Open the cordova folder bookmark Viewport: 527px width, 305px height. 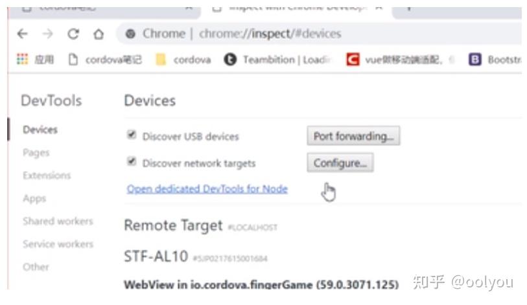tap(183, 60)
